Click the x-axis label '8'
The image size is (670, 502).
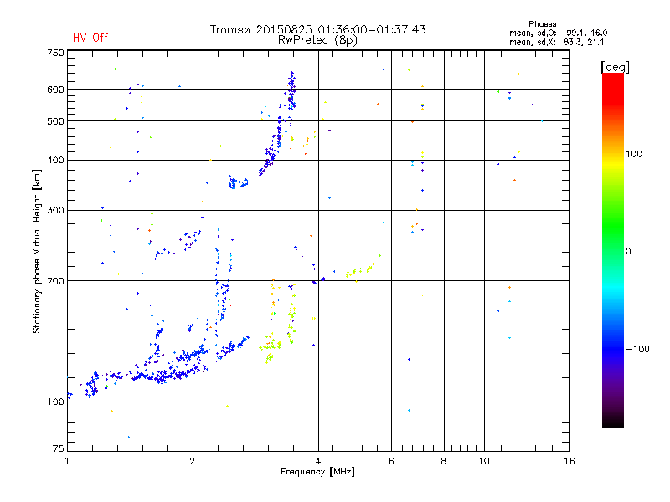(444, 461)
